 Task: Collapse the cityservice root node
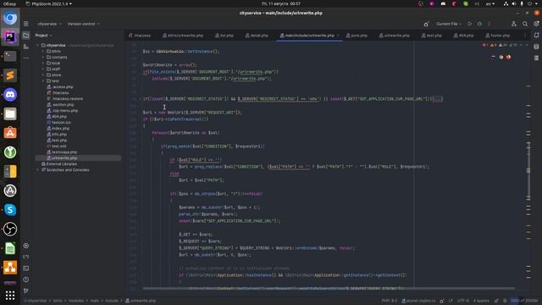[x=37, y=45]
